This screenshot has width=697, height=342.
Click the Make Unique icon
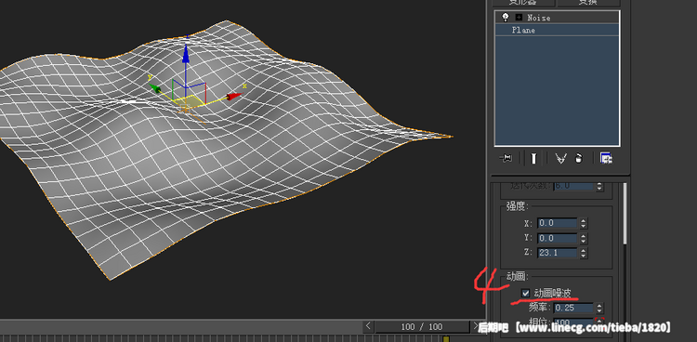(x=560, y=158)
